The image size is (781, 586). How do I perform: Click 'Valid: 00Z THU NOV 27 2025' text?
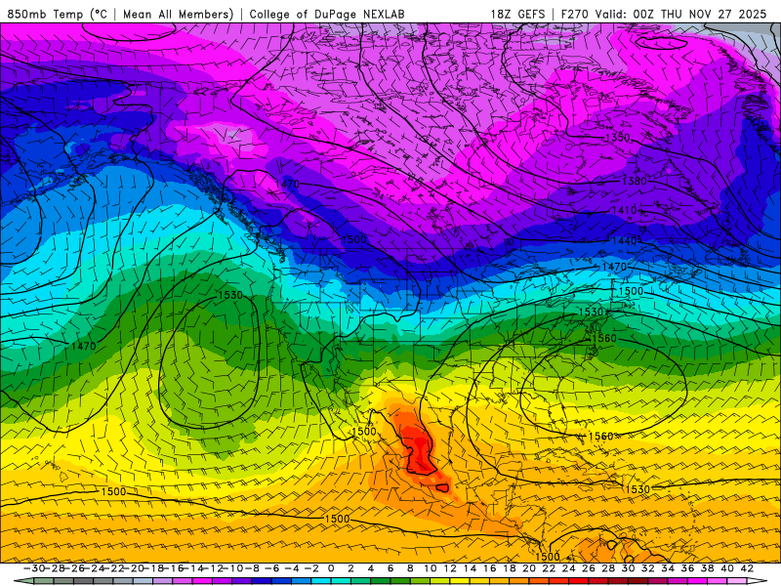point(681,14)
